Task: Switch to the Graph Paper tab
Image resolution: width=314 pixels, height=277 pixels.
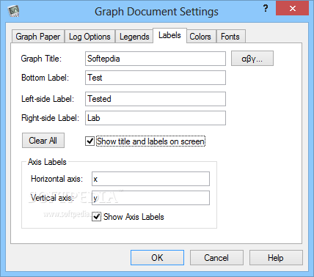Action: pyautogui.click(x=38, y=37)
